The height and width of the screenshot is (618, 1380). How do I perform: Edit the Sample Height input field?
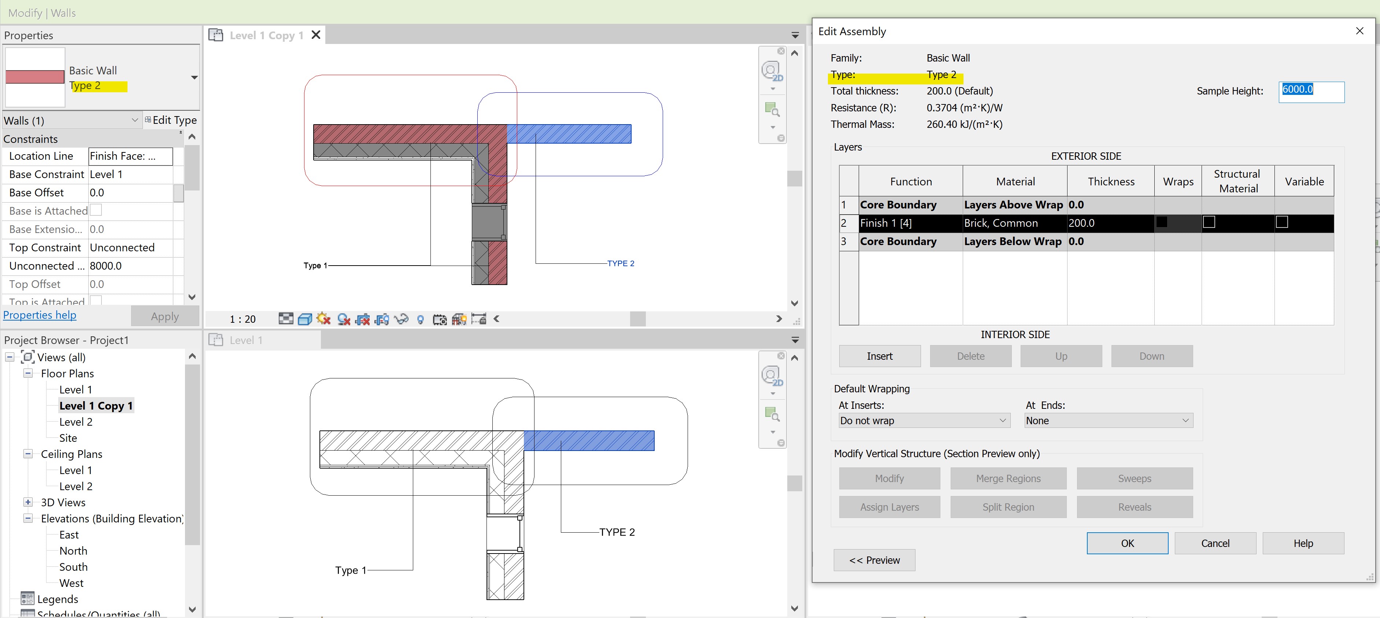tap(1311, 91)
